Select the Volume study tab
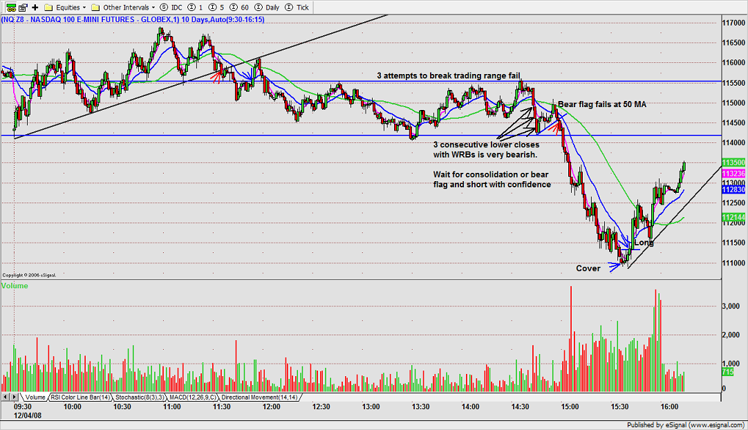The height and width of the screenshot is (430, 748). tap(35, 397)
